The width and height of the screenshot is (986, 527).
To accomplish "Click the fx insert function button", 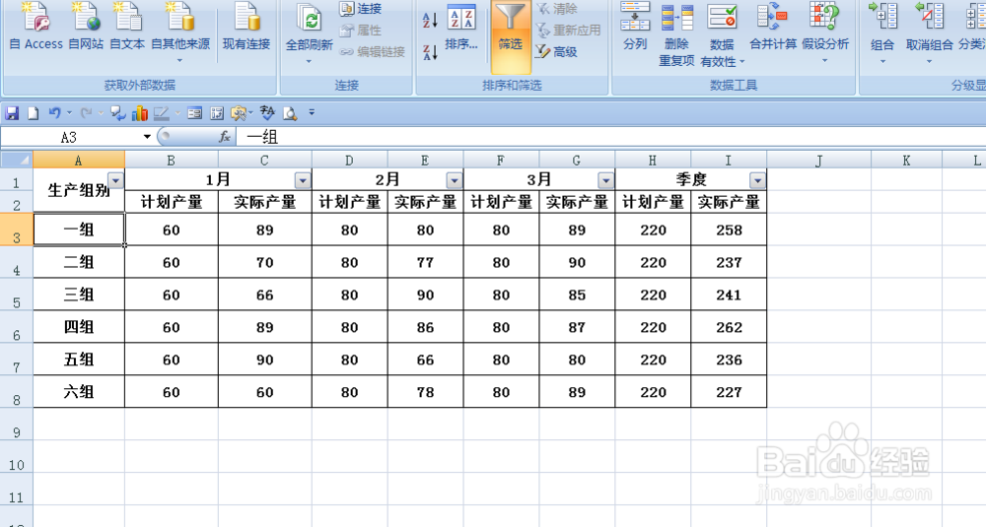I will 225,136.
